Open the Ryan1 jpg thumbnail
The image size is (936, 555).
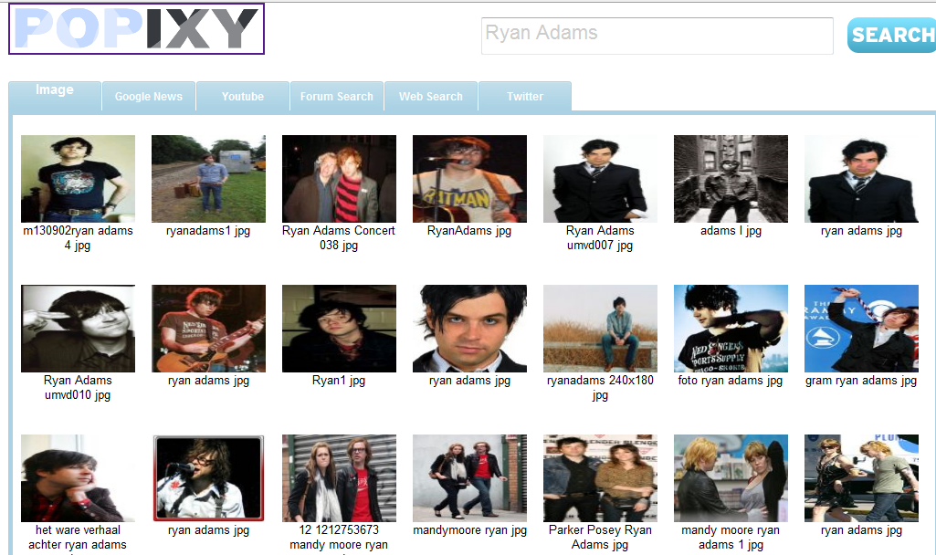click(339, 329)
